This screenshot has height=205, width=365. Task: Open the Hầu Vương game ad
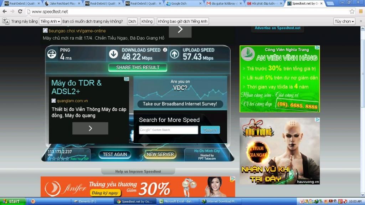click(279, 151)
